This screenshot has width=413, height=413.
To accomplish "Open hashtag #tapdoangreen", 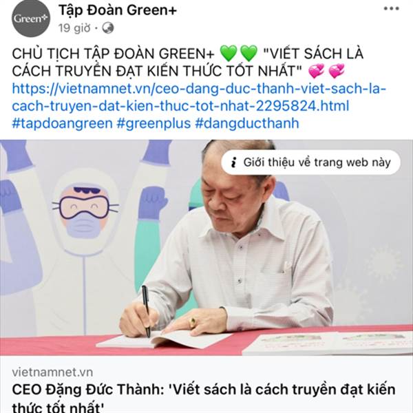I will pyautogui.click(x=63, y=123).
